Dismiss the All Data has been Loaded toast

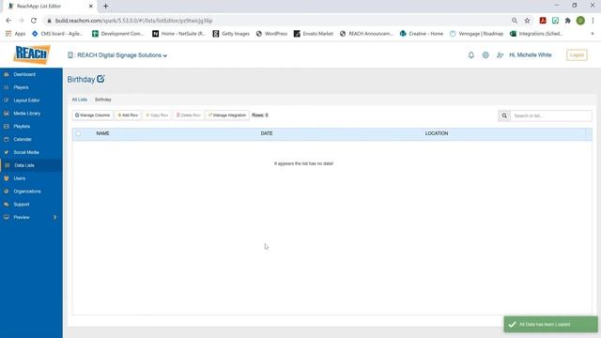pos(550,324)
